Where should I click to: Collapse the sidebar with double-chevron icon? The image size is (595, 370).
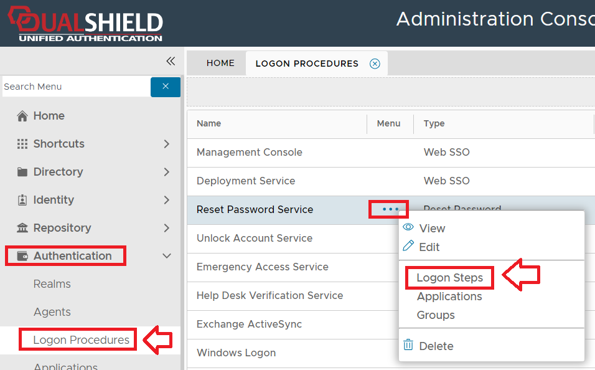coord(171,61)
